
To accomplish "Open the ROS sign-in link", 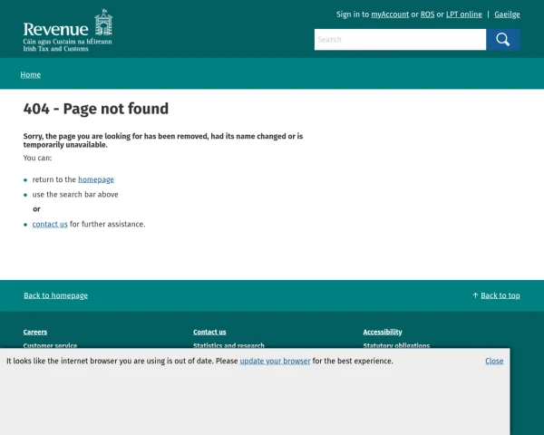I will point(427,14).
